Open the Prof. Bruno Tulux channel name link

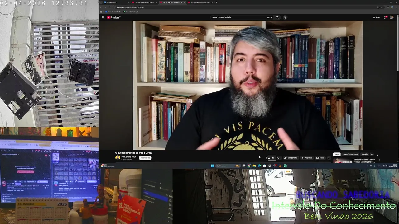pos(128,157)
